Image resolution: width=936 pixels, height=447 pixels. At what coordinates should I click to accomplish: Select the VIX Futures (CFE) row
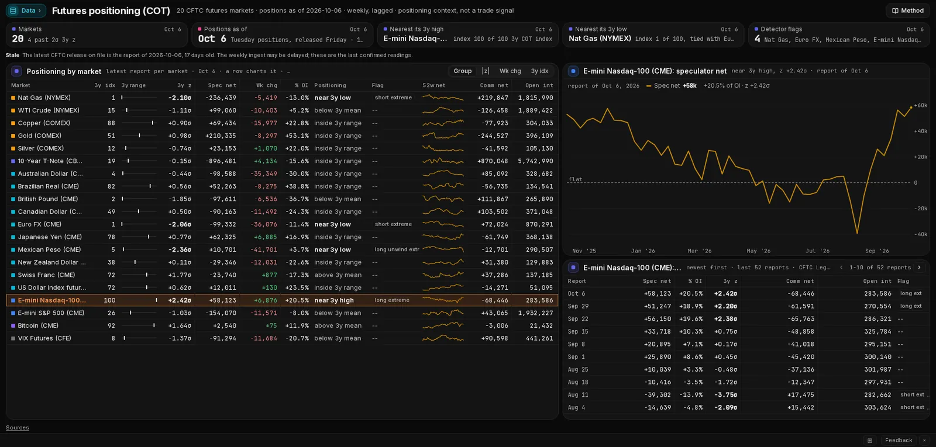(282, 338)
